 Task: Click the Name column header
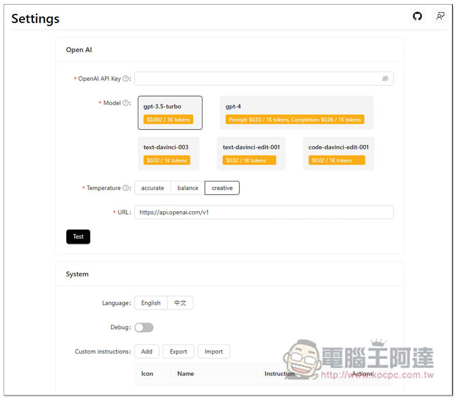point(186,374)
